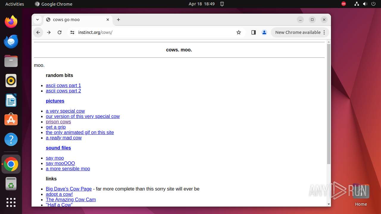Open the Chrome profile menu
This screenshot has height=214, width=381.
click(264, 32)
